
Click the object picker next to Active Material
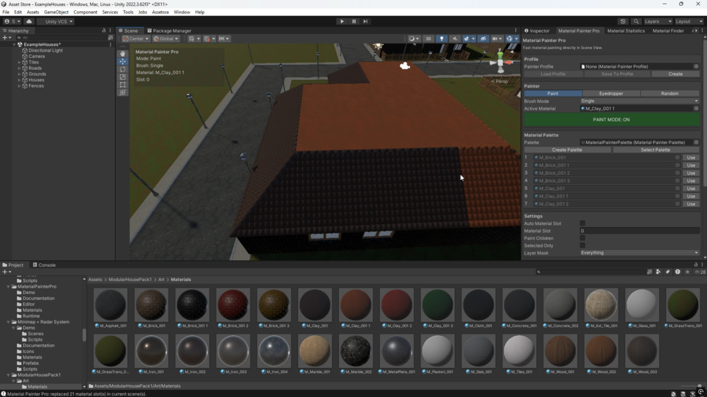[x=696, y=108]
